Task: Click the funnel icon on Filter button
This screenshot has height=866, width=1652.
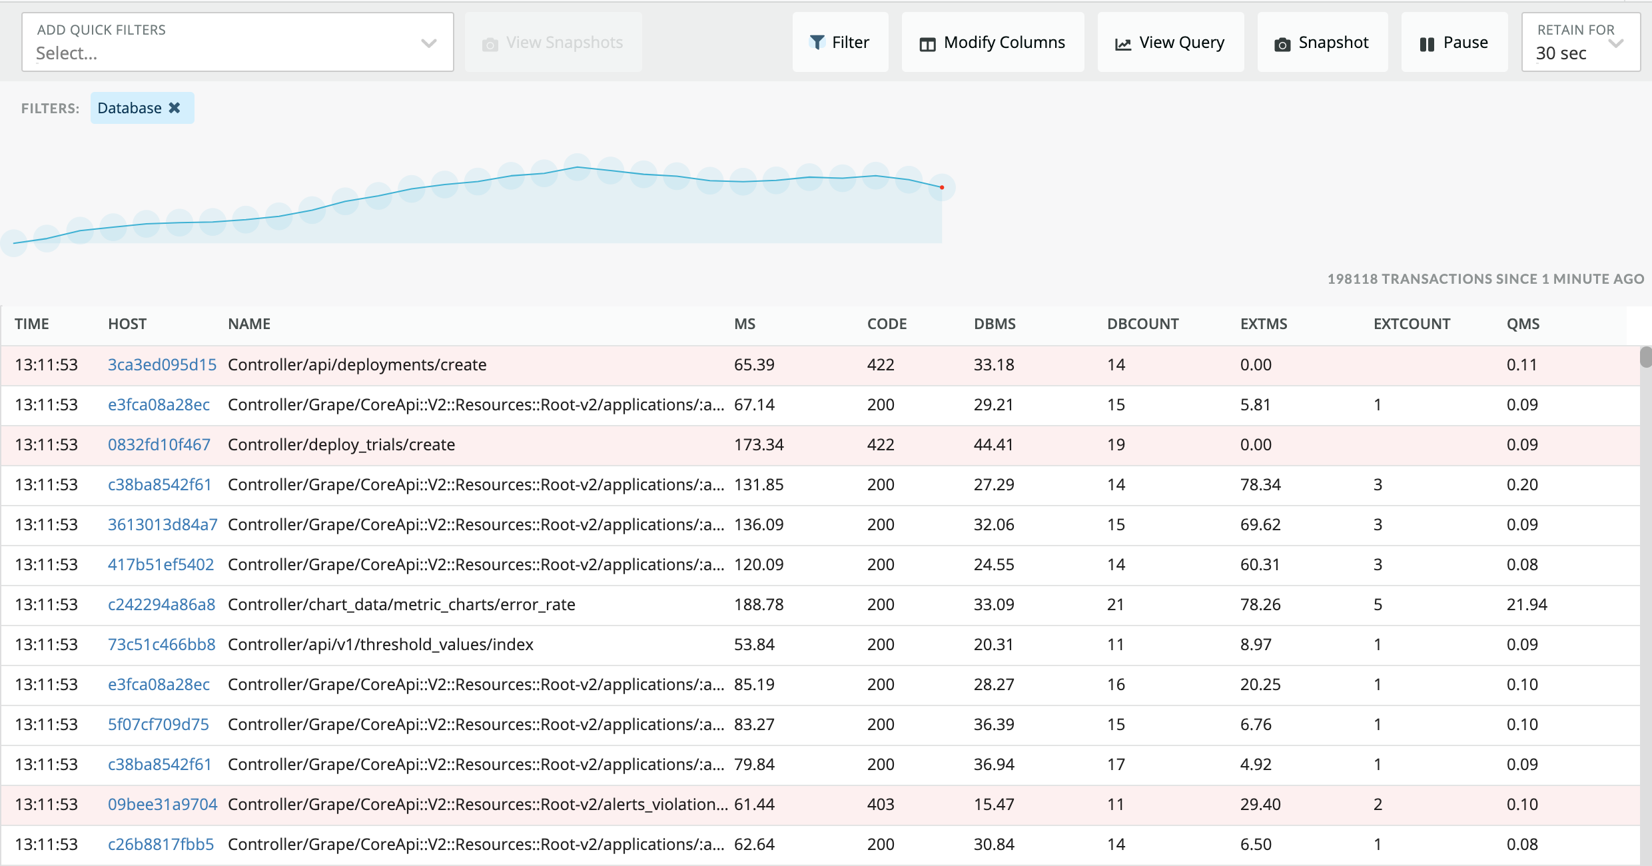Action: tap(817, 43)
